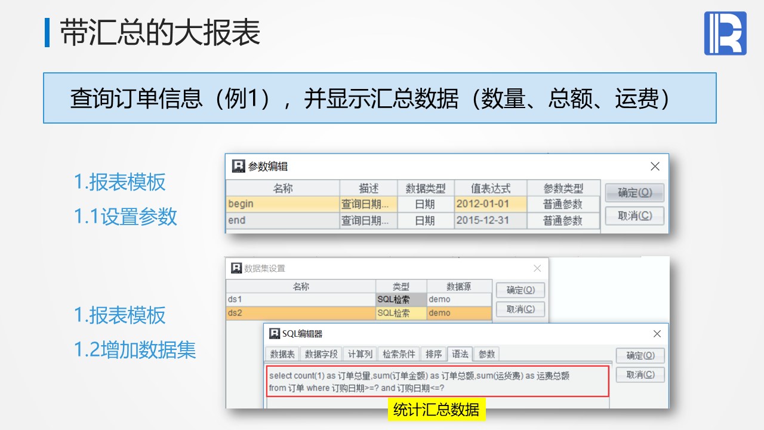Select the ds2 dataset row name
The image size is (764, 430).
tap(301, 313)
